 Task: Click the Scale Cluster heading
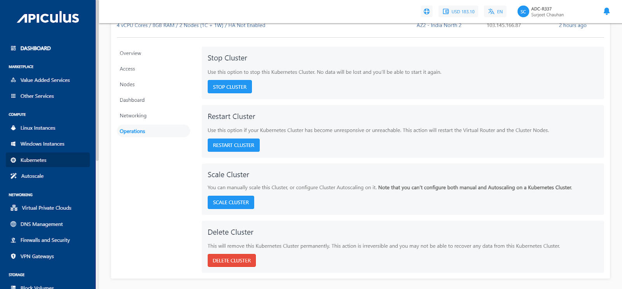(228, 175)
